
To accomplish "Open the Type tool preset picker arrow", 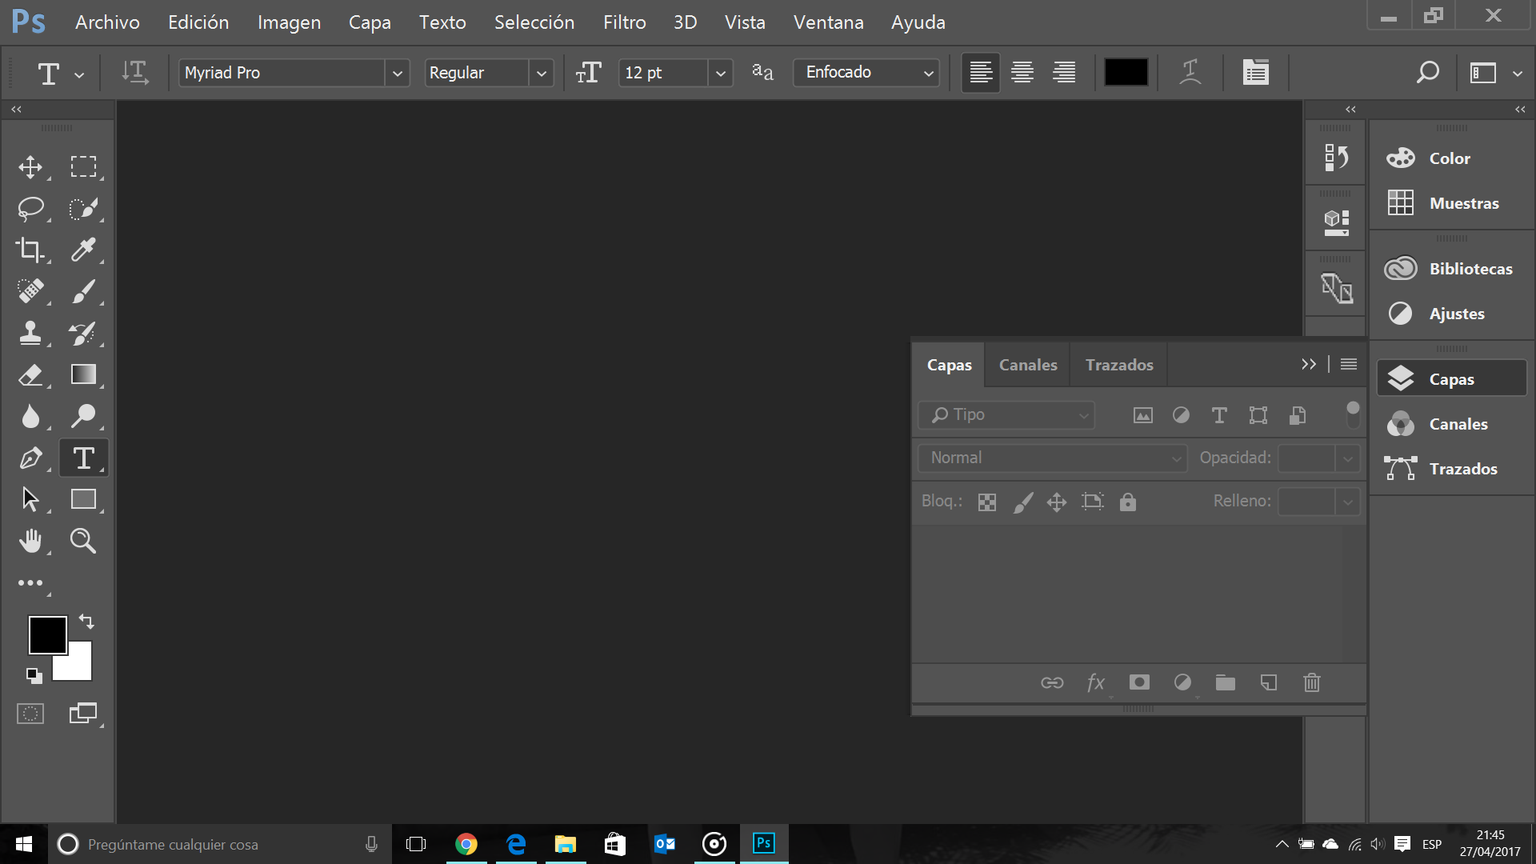I will [x=79, y=74].
